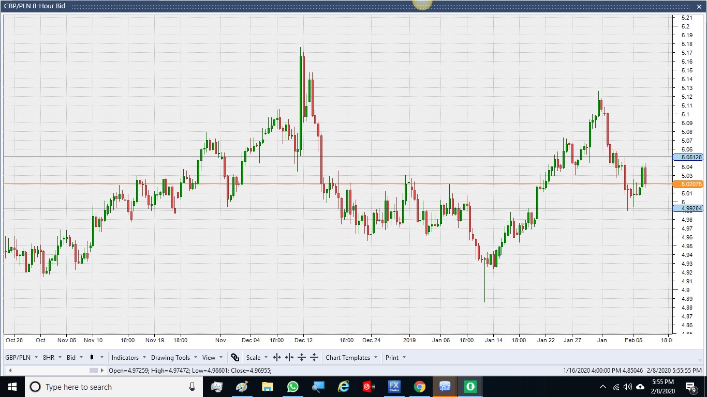
Task: Open the 8HR timeframe dropdown
Action: click(x=52, y=357)
